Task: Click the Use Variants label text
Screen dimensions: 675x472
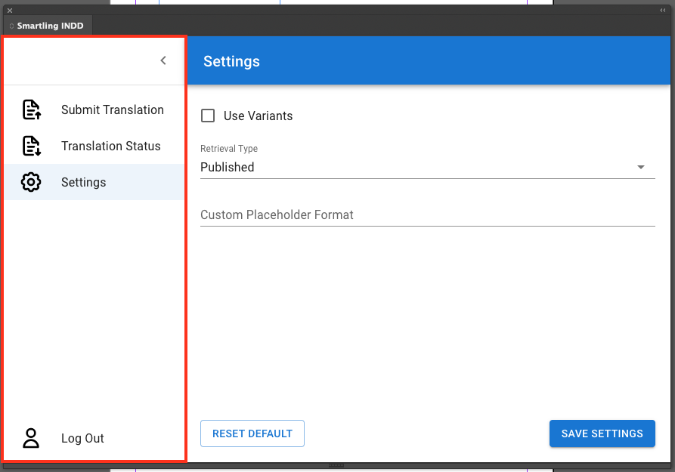Action: (x=258, y=116)
